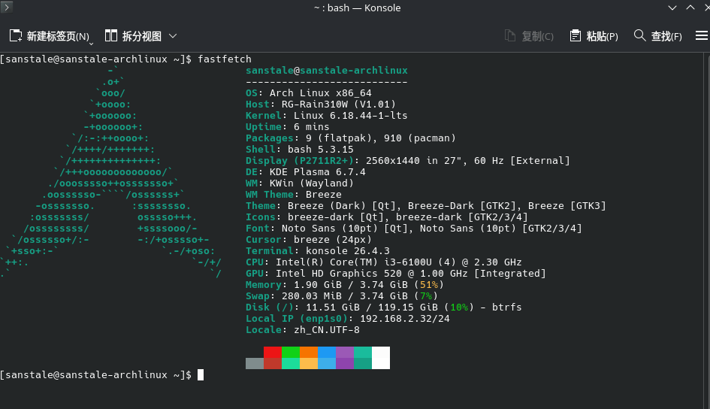Open the new tab dropdown arrow

click(x=91, y=44)
